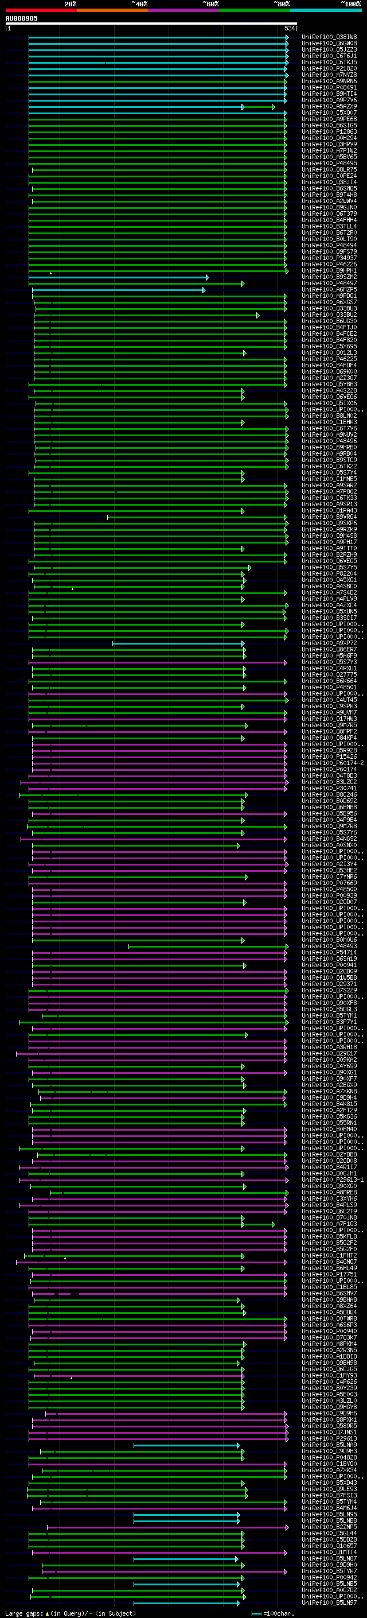
Task: Select label UniRef100_B0M0U6
Action: pos(329,941)
